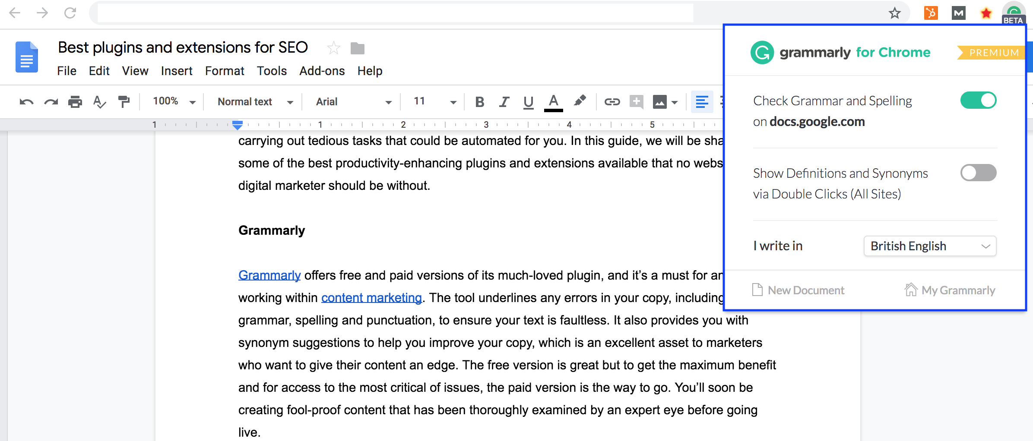Open the Normal text style dropdown
This screenshot has height=441, width=1033.
click(x=255, y=102)
